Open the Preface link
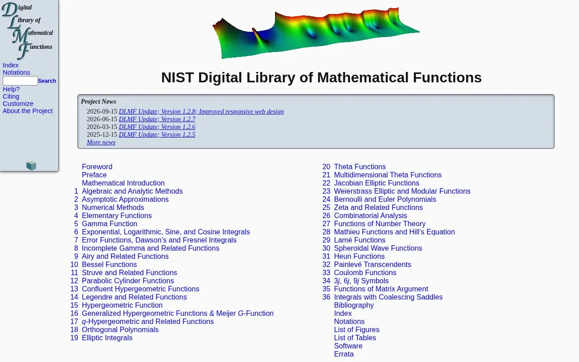Viewport: 579px width, 362px height. tap(94, 175)
